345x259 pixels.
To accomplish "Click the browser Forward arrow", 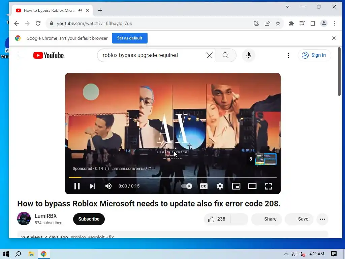I will click(x=27, y=23).
